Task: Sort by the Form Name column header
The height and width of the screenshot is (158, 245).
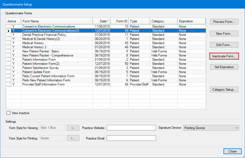Action: pyautogui.click(x=56, y=21)
